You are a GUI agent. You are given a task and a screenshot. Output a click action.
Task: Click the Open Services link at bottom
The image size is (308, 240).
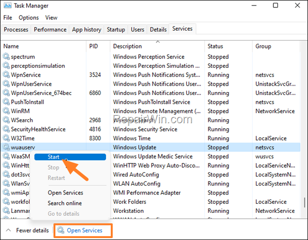coord(85,230)
